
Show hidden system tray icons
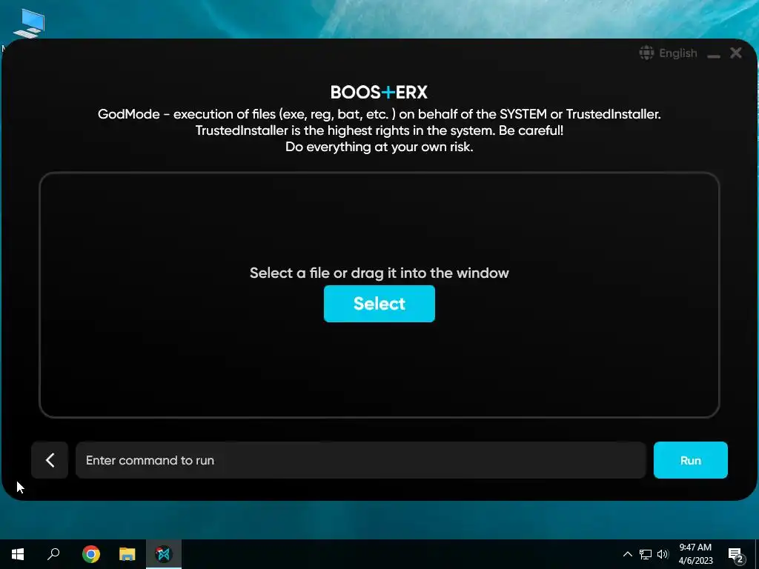tap(627, 554)
